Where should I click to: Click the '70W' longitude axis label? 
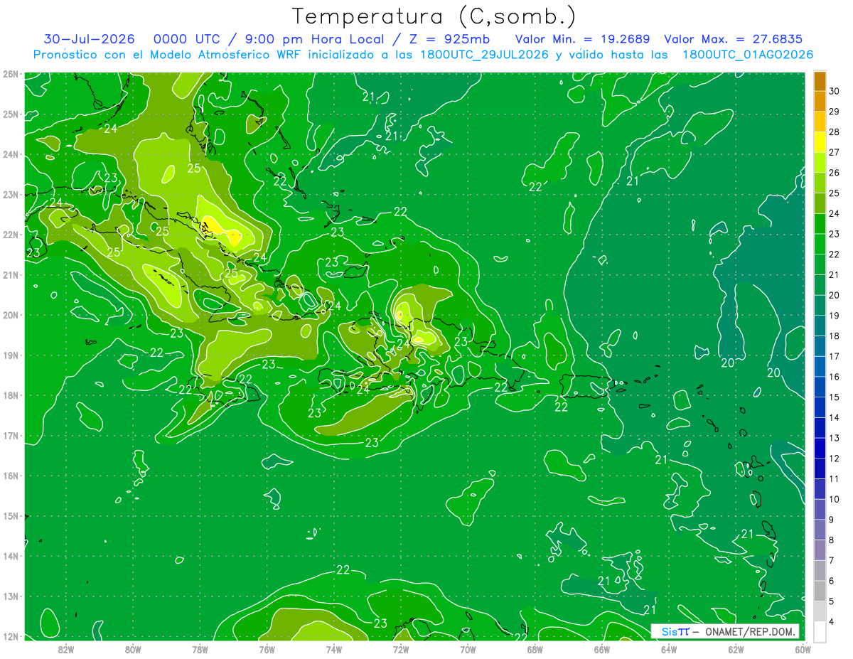[468, 649]
